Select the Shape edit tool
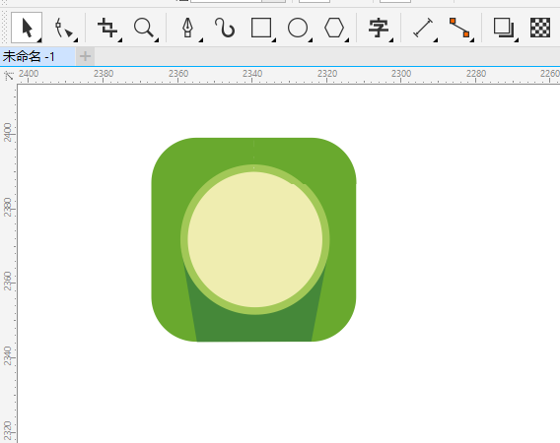Image resolution: width=560 pixels, height=443 pixels. [x=63, y=28]
